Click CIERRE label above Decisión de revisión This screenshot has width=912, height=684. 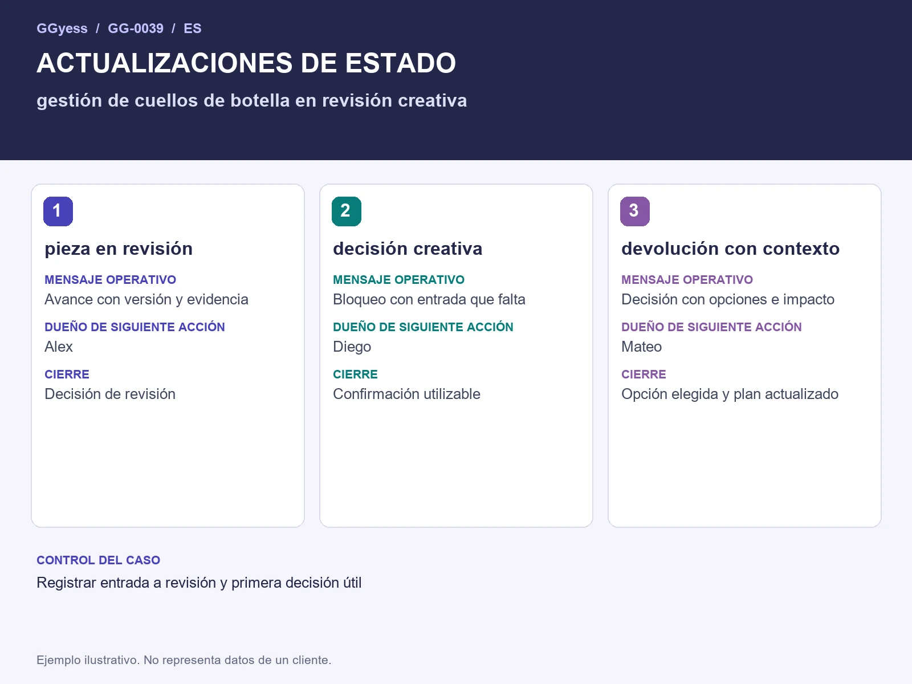[x=67, y=374]
